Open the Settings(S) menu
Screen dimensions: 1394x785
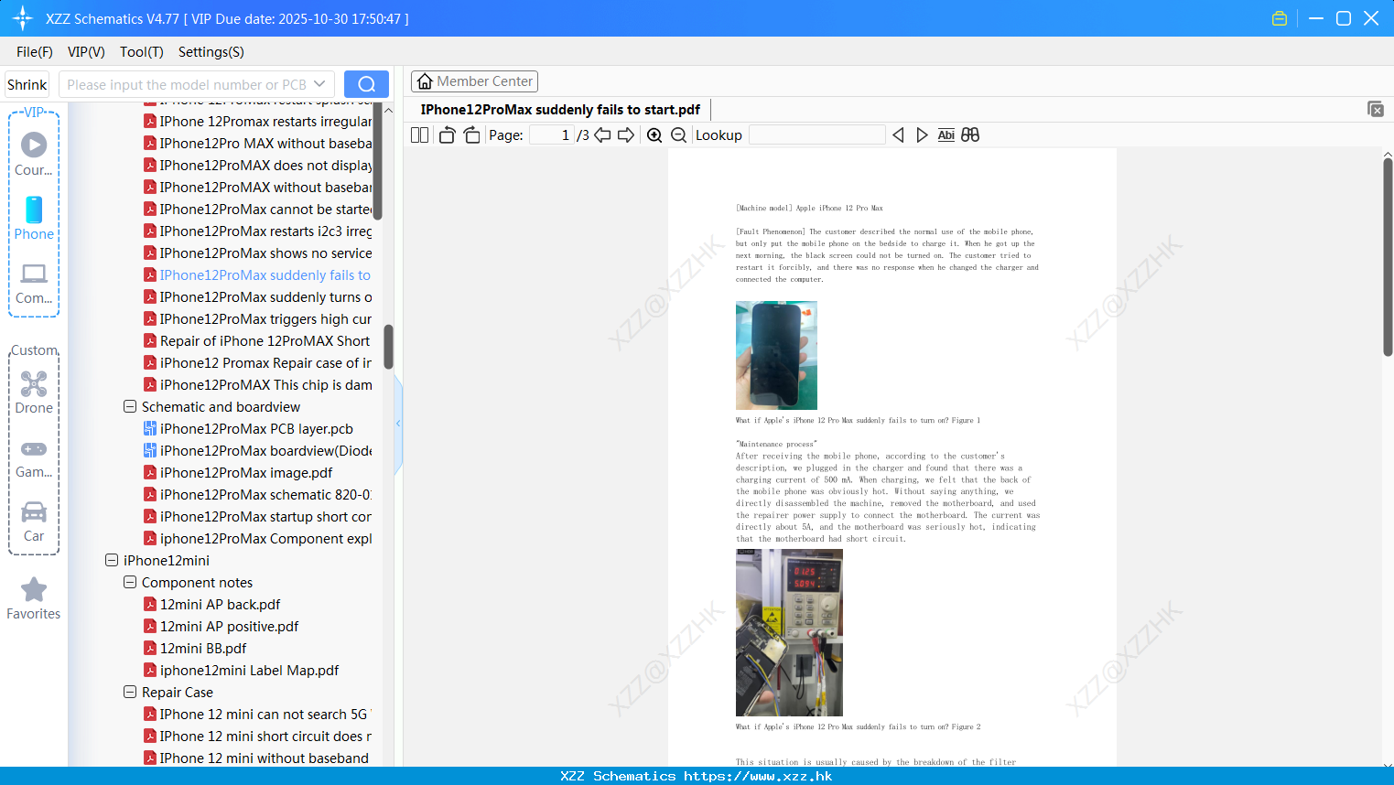pyautogui.click(x=211, y=52)
